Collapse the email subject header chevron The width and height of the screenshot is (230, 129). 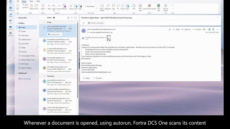pos(218,17)
